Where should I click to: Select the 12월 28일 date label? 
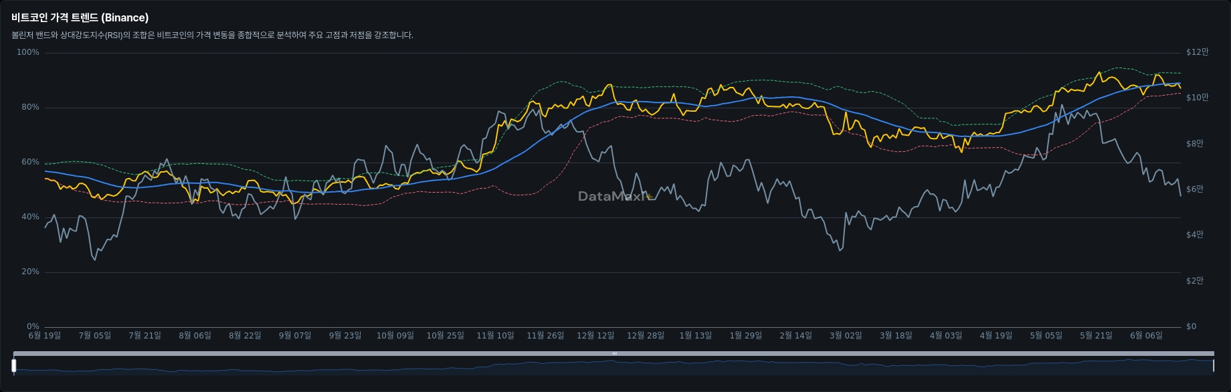(x=645, y=335)
